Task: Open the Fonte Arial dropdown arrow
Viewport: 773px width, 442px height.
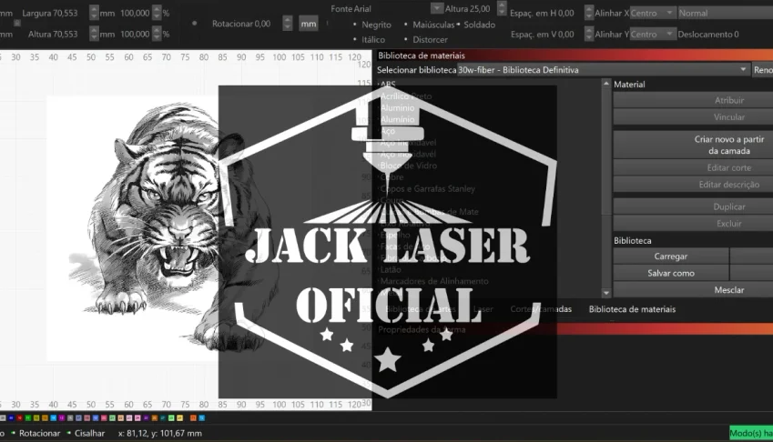Action: click(437, 8)
